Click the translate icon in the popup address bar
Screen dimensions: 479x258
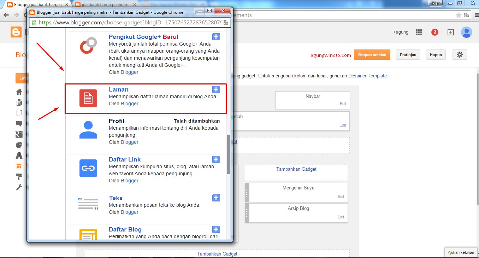(226, 22)
